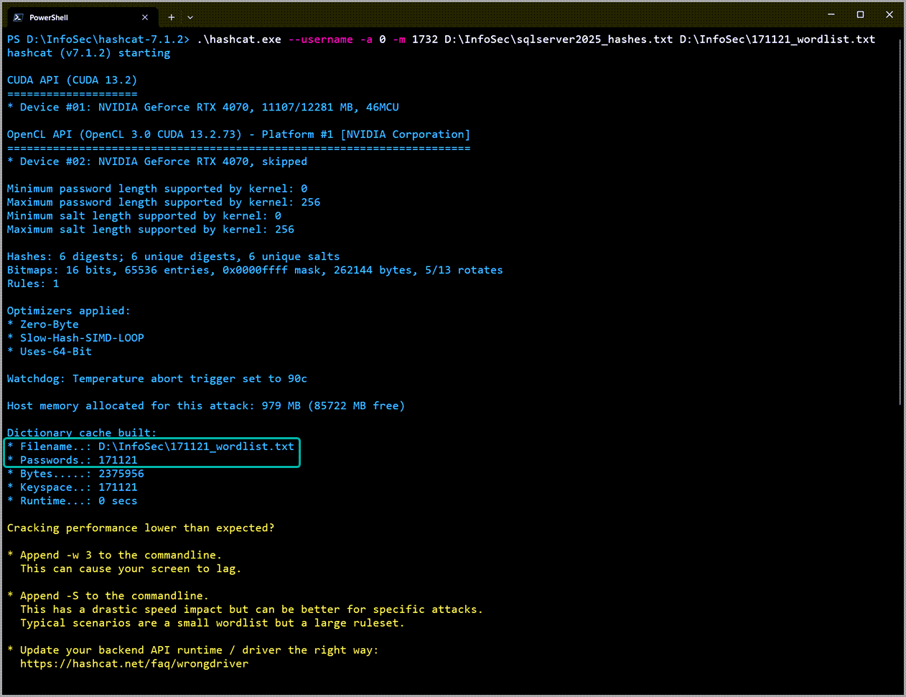Close the PowerShell tab with its X
906x697 pixels.
pos(145,17)
